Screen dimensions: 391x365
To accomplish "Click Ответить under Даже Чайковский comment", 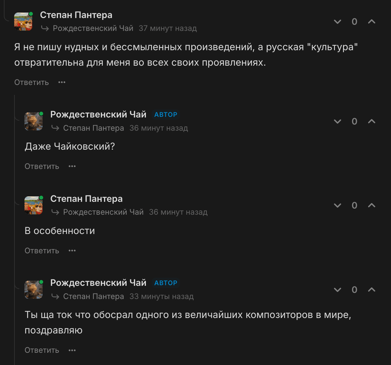I will (x=42, y=166).
